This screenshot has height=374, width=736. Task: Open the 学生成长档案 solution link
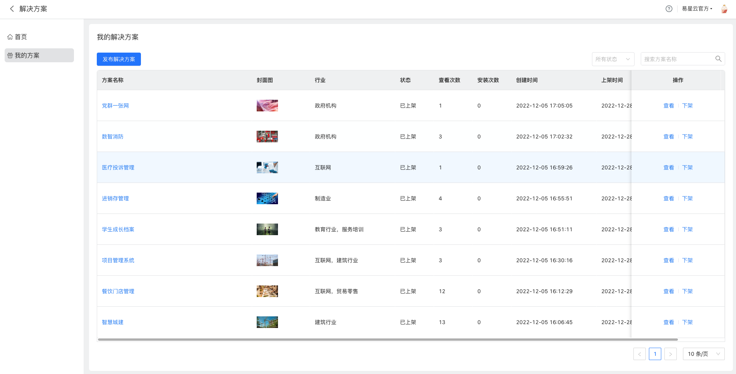118,229
